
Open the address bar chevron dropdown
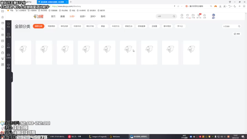point(182,6)
